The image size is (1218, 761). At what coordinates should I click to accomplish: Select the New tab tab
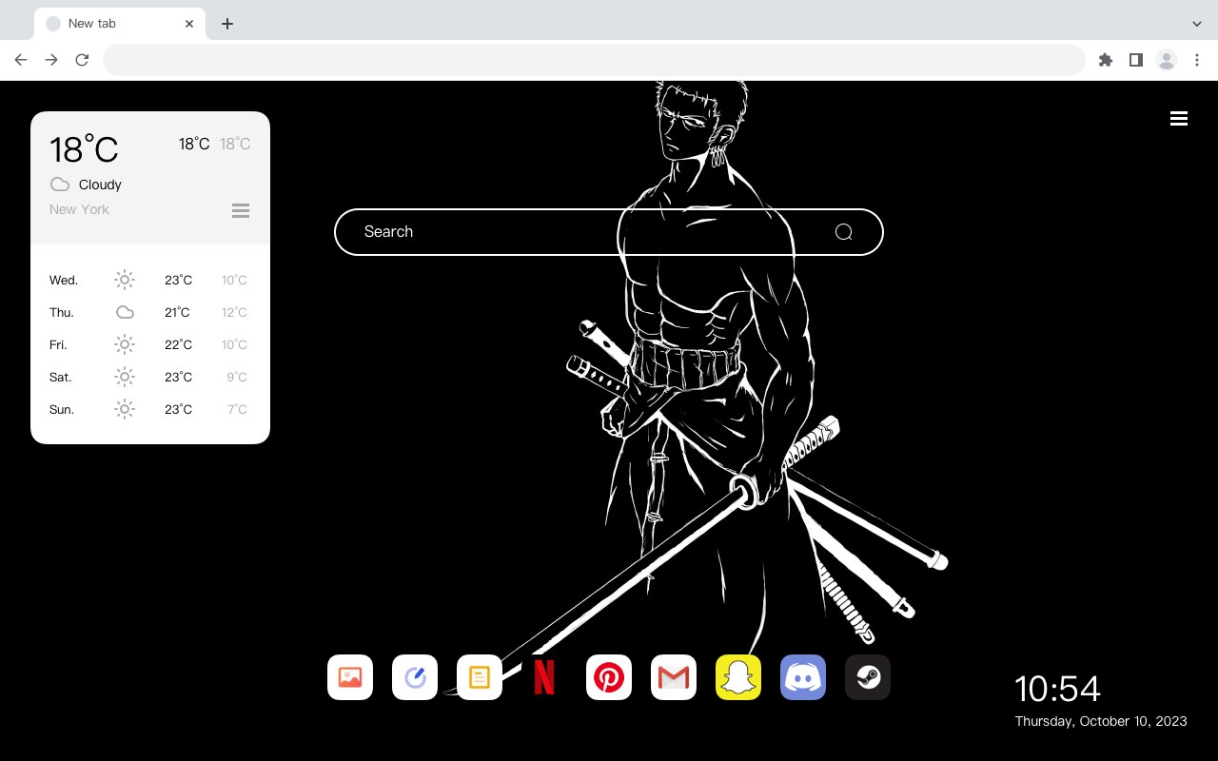click(120, 24)
